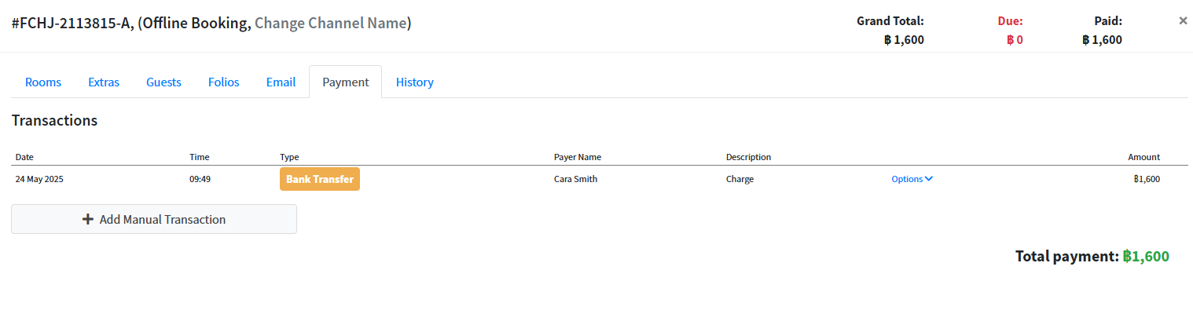Click the plus icon beside Add Manual Transaction
The height and width of the screenshot is (325, 1193).
coord(88,220)
